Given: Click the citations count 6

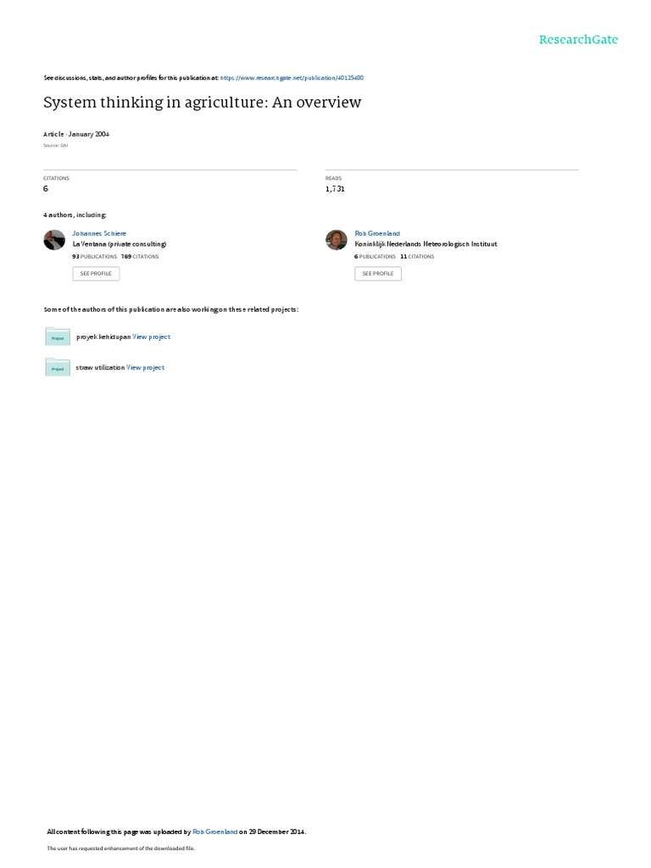Looking at the screenshot, I should pyautogui.click(x=46, y=189).
